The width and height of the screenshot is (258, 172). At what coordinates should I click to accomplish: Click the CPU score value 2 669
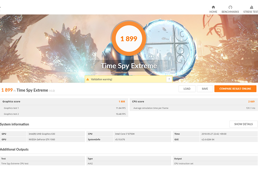(251, 101)
